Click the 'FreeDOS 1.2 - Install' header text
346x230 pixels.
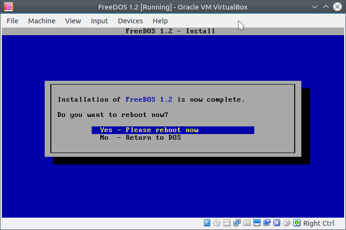click(x=170, y=31)
